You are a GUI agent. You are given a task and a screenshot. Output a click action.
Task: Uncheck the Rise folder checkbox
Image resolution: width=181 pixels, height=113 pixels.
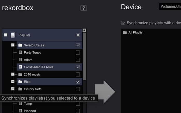[78, 82]
